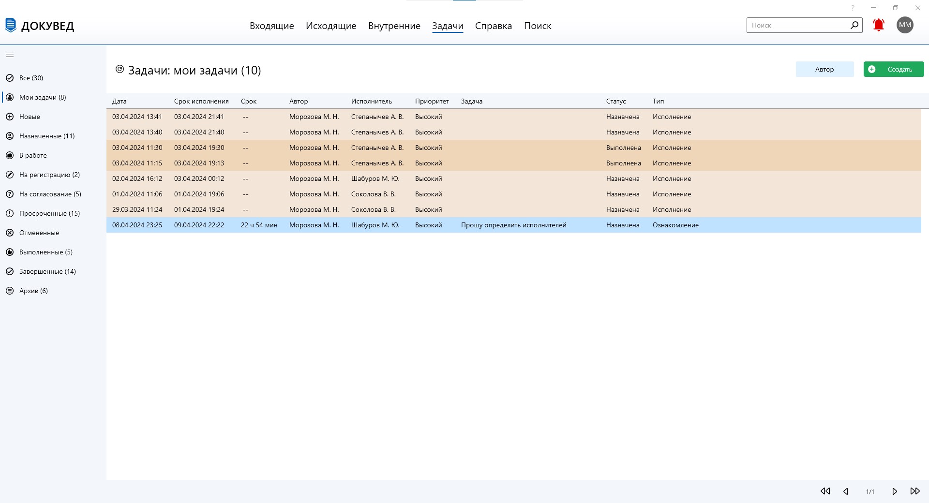929x503 pixels.
Task: Select task dated 29.03.2024 11:24
Action: [514, 209]
